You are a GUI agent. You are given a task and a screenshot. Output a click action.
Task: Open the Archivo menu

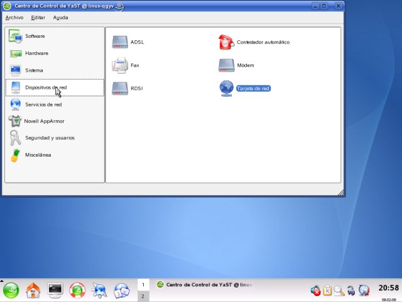point(14,18)
